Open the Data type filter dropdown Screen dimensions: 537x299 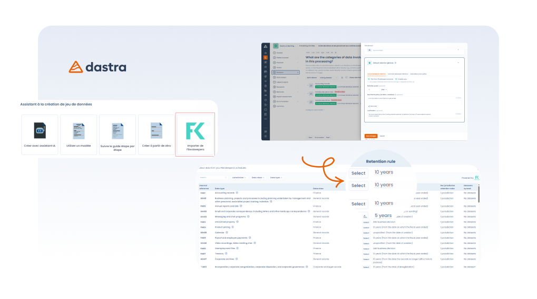(276, 178)
